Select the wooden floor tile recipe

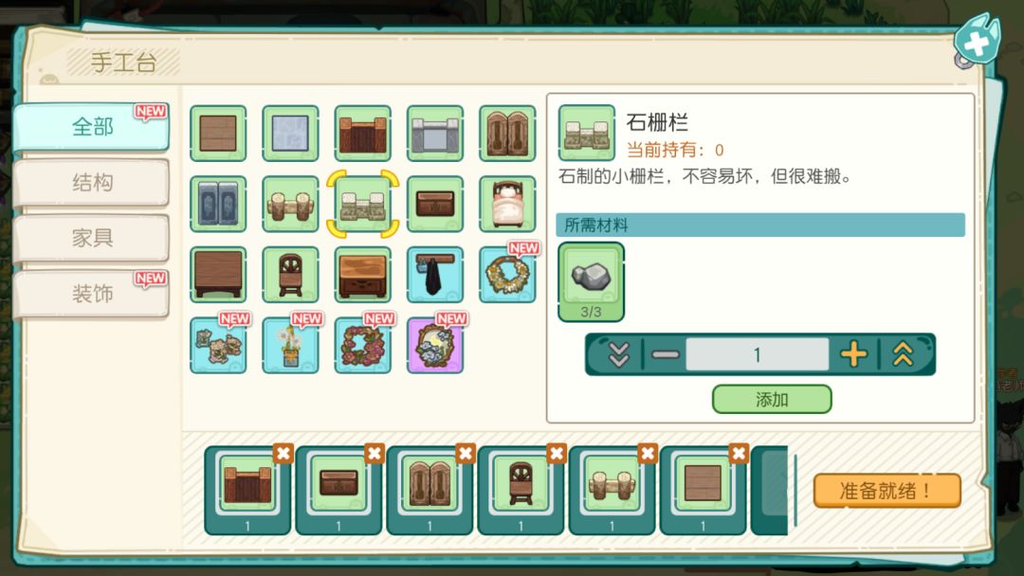click(218, 133)
